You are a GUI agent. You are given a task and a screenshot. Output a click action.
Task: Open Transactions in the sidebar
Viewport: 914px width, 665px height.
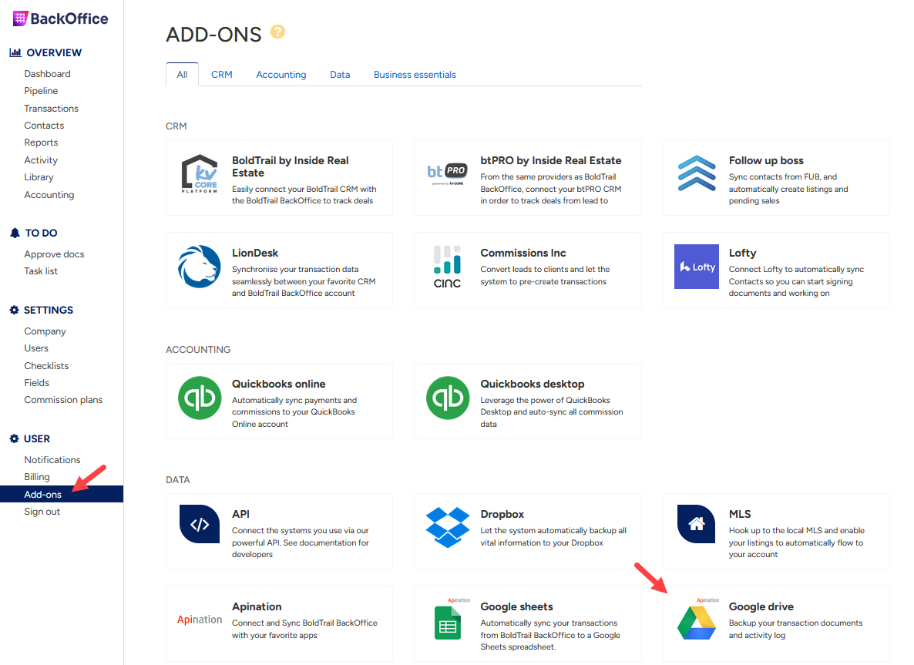click(x=52, y=109)
